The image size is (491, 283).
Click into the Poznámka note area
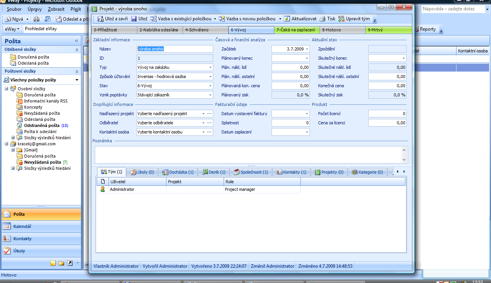248,155
